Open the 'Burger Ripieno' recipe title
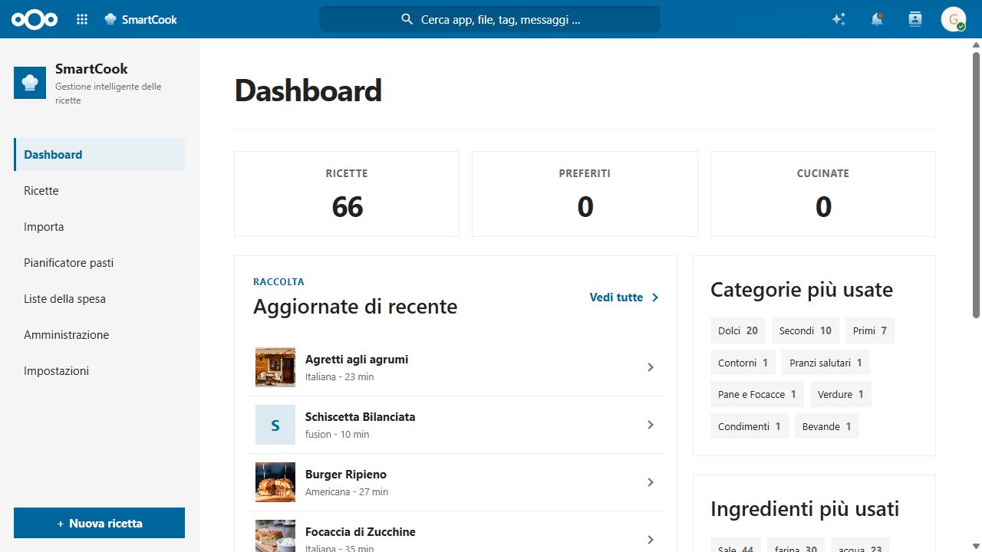 [346, 475]
